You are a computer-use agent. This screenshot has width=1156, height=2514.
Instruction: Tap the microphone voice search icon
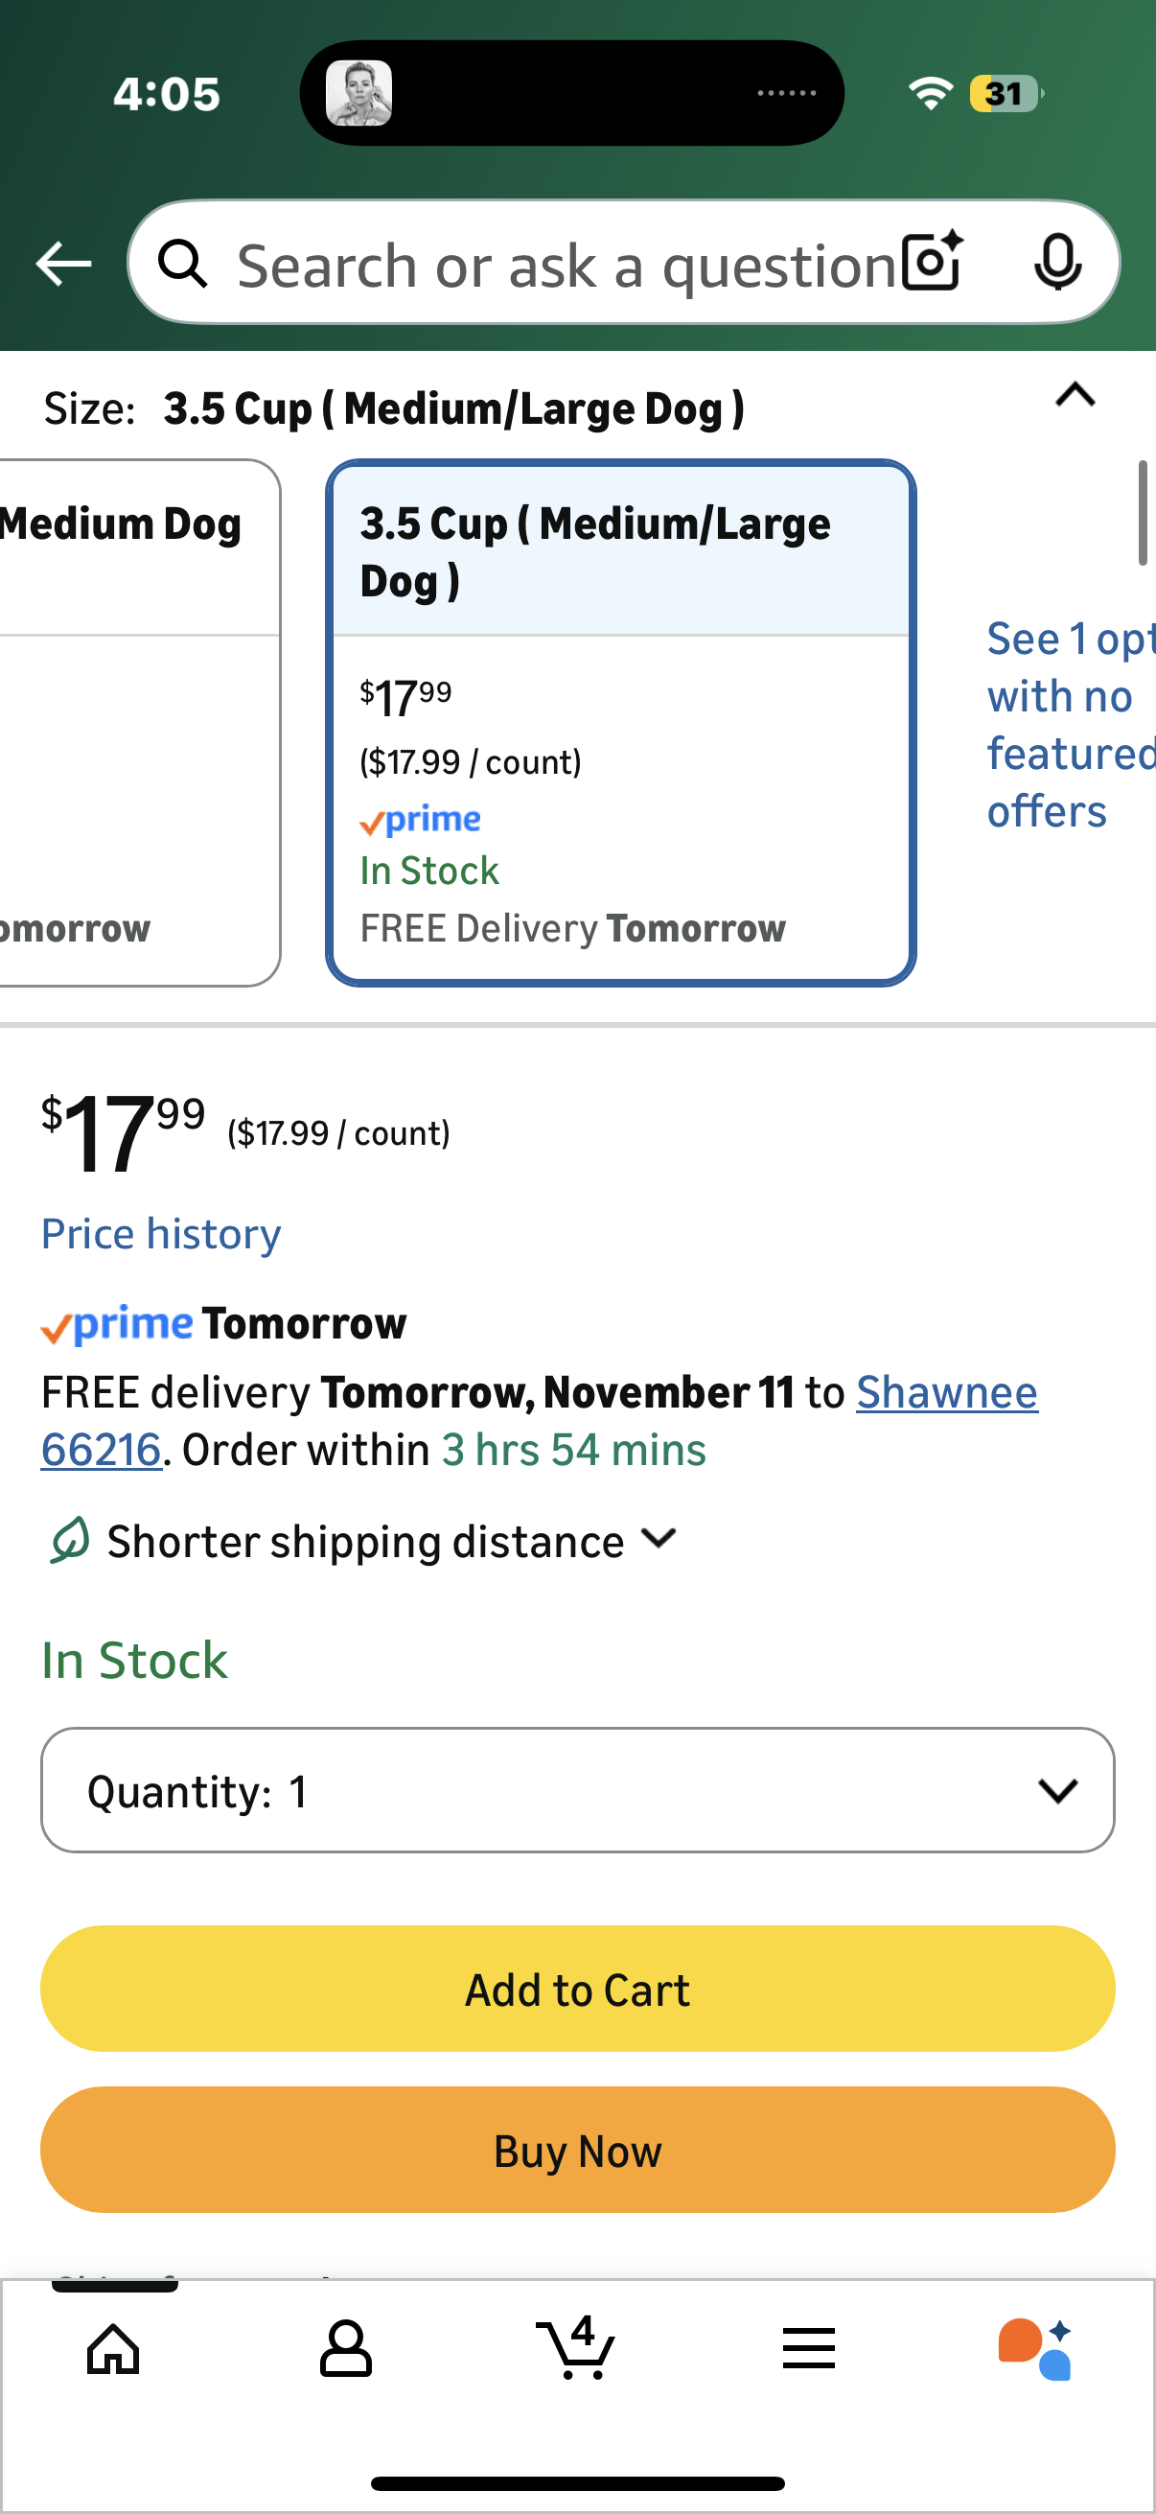tap(1057, 262)
